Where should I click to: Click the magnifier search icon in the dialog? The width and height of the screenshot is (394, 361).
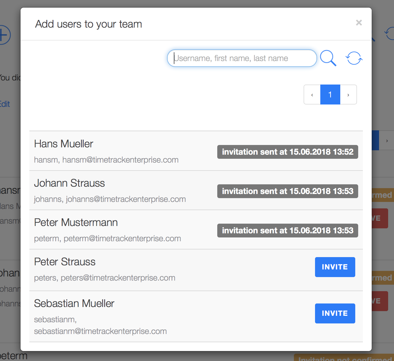(328, 58)
